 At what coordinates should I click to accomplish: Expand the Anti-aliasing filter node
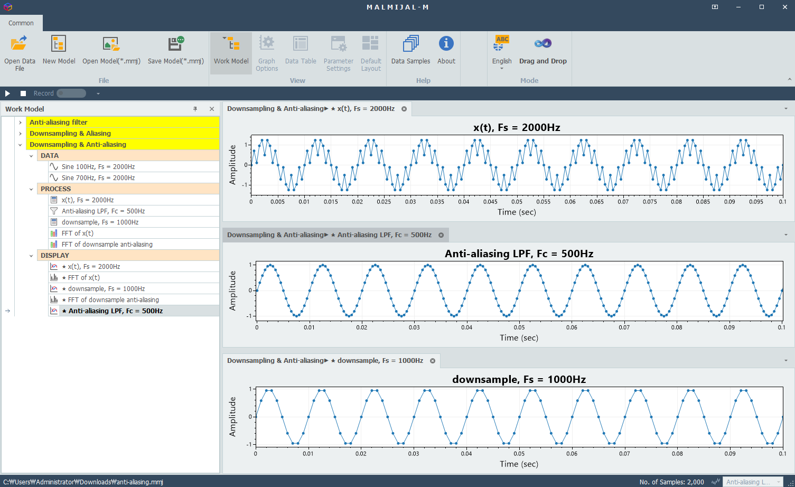[21, 122]
